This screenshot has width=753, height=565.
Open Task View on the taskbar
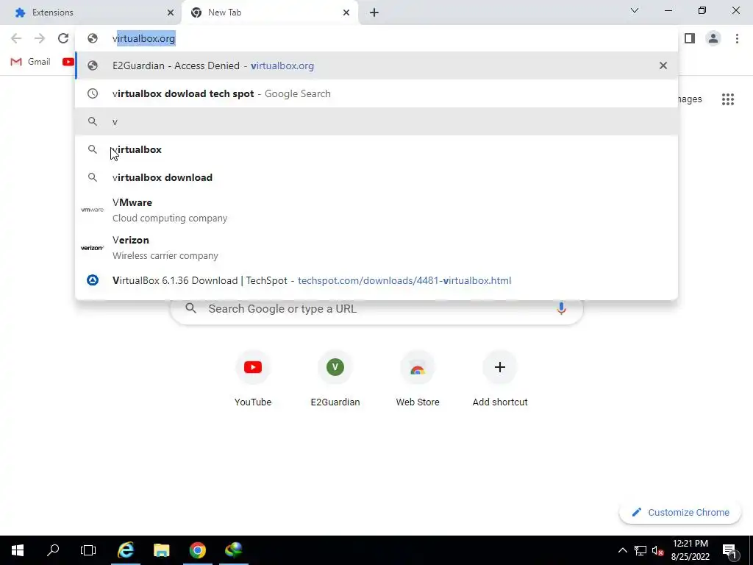[x=88, y=550]
